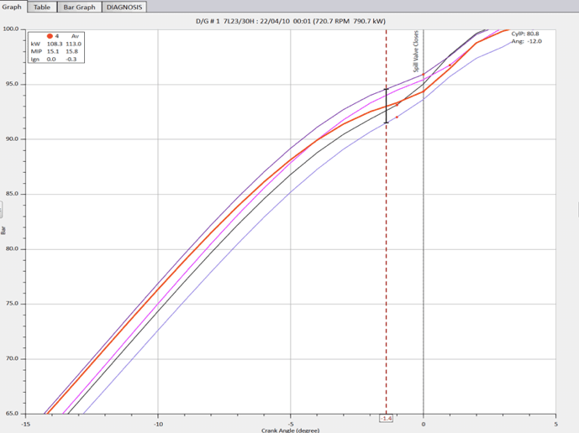Viewport: 579px width, 433px height.
Task: Click the kW 108.3 value in legend
Action: click(55, 44)
